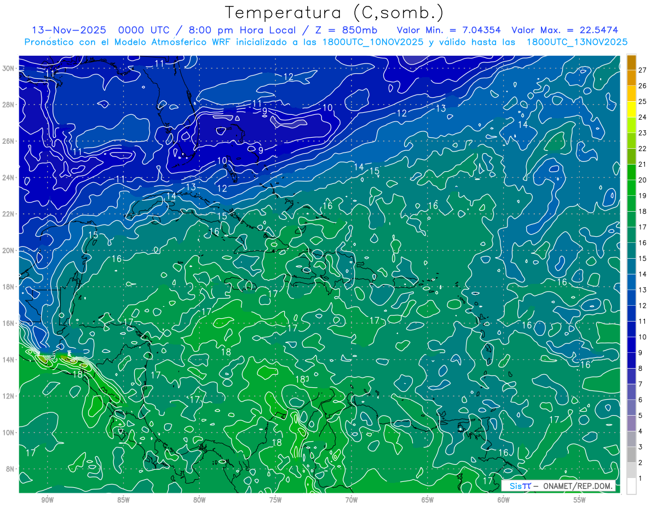
Task: Click the 22N latitude axis label
Action: [9, 214]
